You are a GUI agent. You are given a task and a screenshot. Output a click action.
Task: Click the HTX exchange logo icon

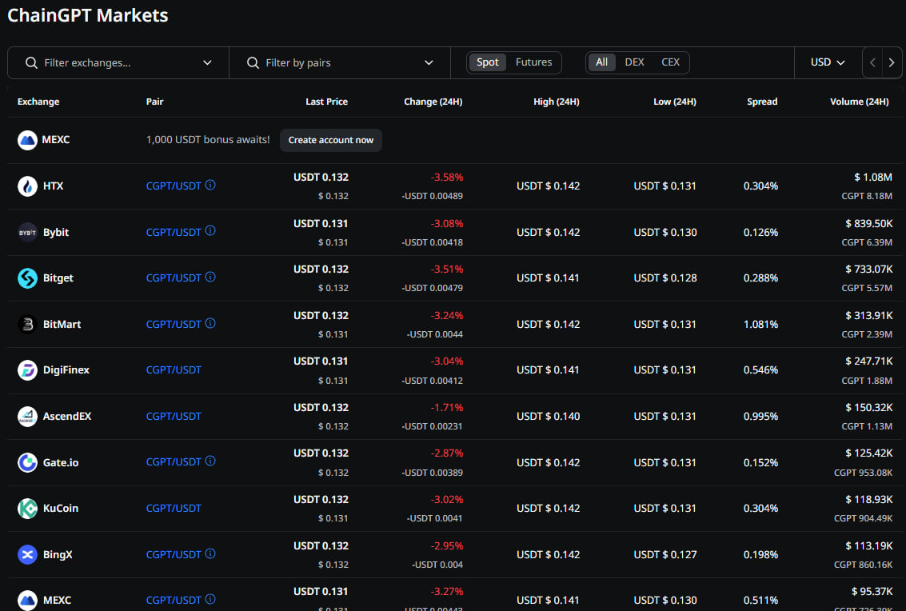[28, 186]
